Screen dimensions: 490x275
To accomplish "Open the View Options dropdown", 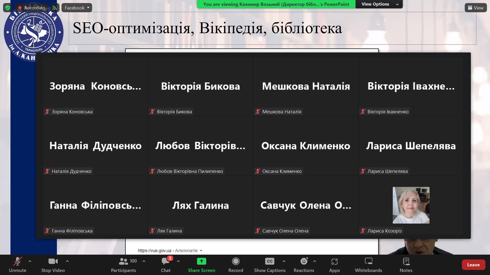I will pyautogui.click(x=379, y=4).
